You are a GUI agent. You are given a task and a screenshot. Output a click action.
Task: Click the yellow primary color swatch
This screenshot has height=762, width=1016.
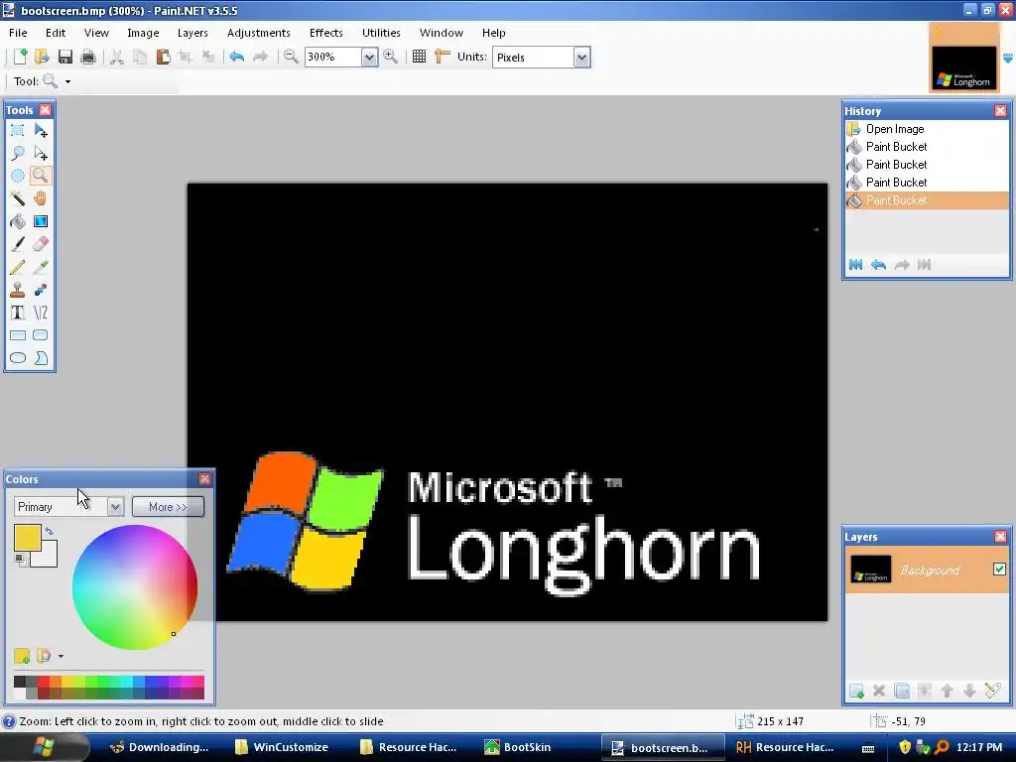[x=27, y=538]
